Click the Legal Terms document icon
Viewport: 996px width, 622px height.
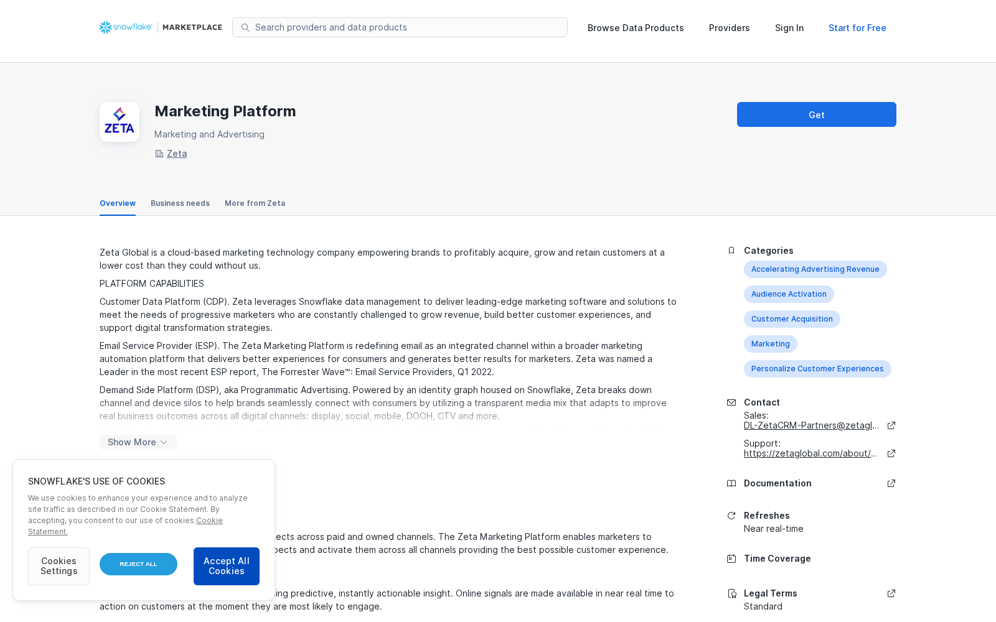tap(731, 593)
